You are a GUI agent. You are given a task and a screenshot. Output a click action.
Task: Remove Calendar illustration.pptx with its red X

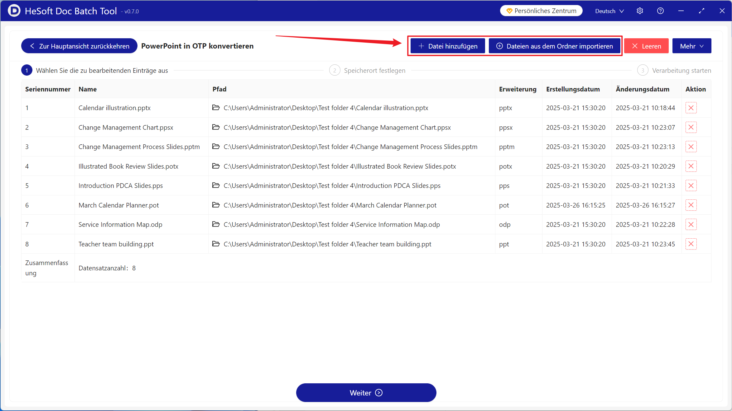coord(691,108)
